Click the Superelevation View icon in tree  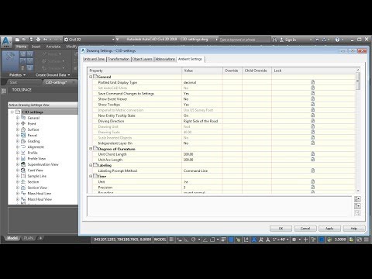point(23,164)
